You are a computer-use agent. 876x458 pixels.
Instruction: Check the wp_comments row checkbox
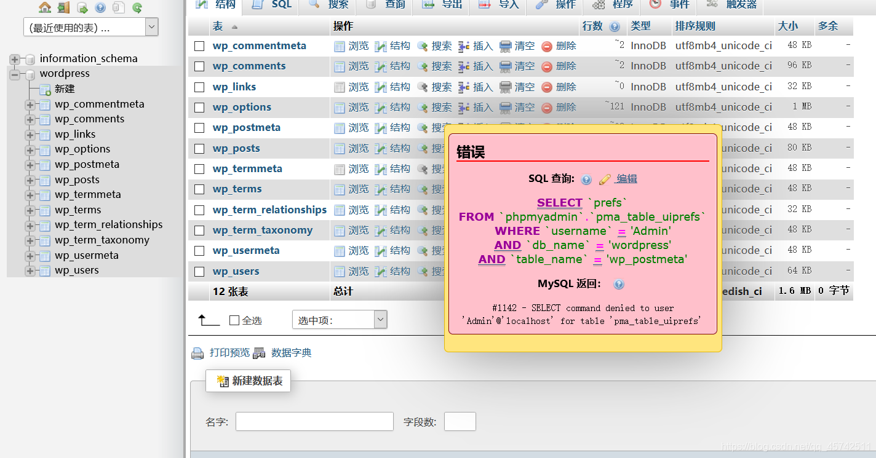(x=199, y=66)
